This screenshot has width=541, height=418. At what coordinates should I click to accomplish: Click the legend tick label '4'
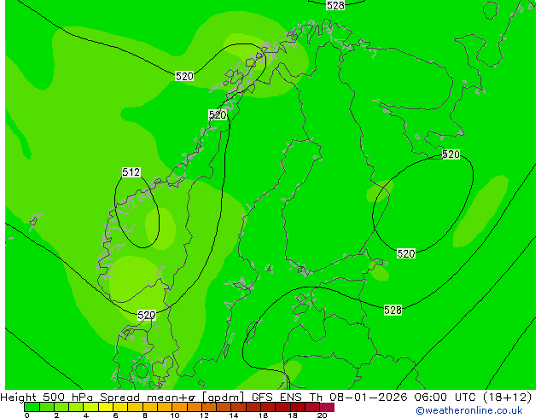point(86,415)
